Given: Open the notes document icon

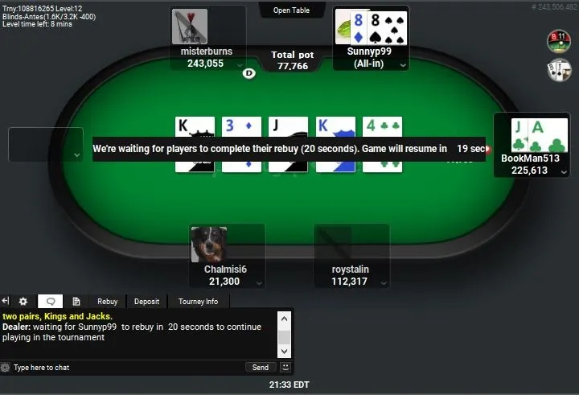Looking at the screenshot, I should (x=76, y=302).
